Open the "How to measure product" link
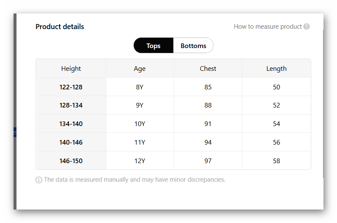This screenshot has width=337, height=223. coord(268,27)
